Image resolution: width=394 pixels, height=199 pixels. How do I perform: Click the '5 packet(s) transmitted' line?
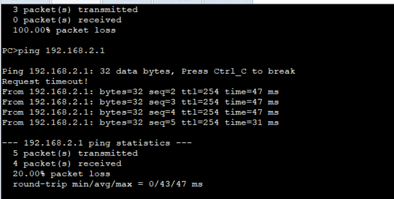point(75,153)
